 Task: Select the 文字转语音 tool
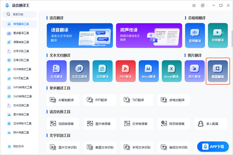137,124
